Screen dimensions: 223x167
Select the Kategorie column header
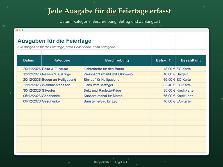(62, 61)
